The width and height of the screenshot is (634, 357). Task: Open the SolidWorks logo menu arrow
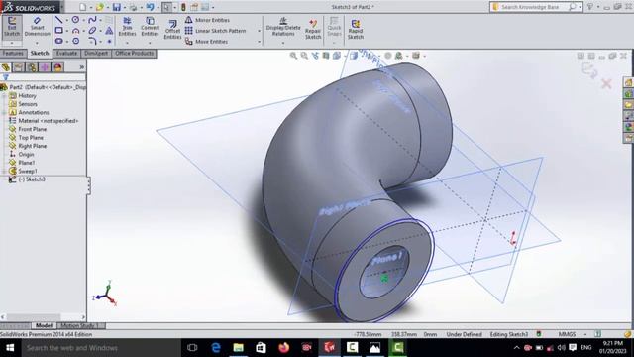(61, 7)
